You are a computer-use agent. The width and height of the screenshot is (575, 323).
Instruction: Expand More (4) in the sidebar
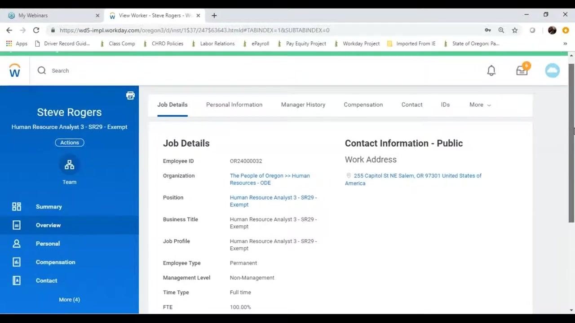(x=69, y=300)
